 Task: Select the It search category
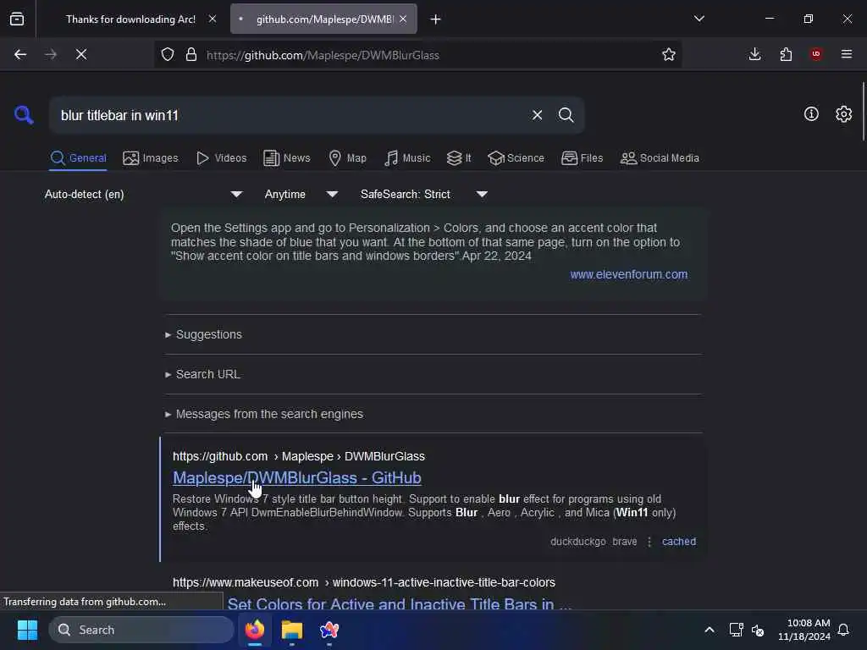pos(459,158)
